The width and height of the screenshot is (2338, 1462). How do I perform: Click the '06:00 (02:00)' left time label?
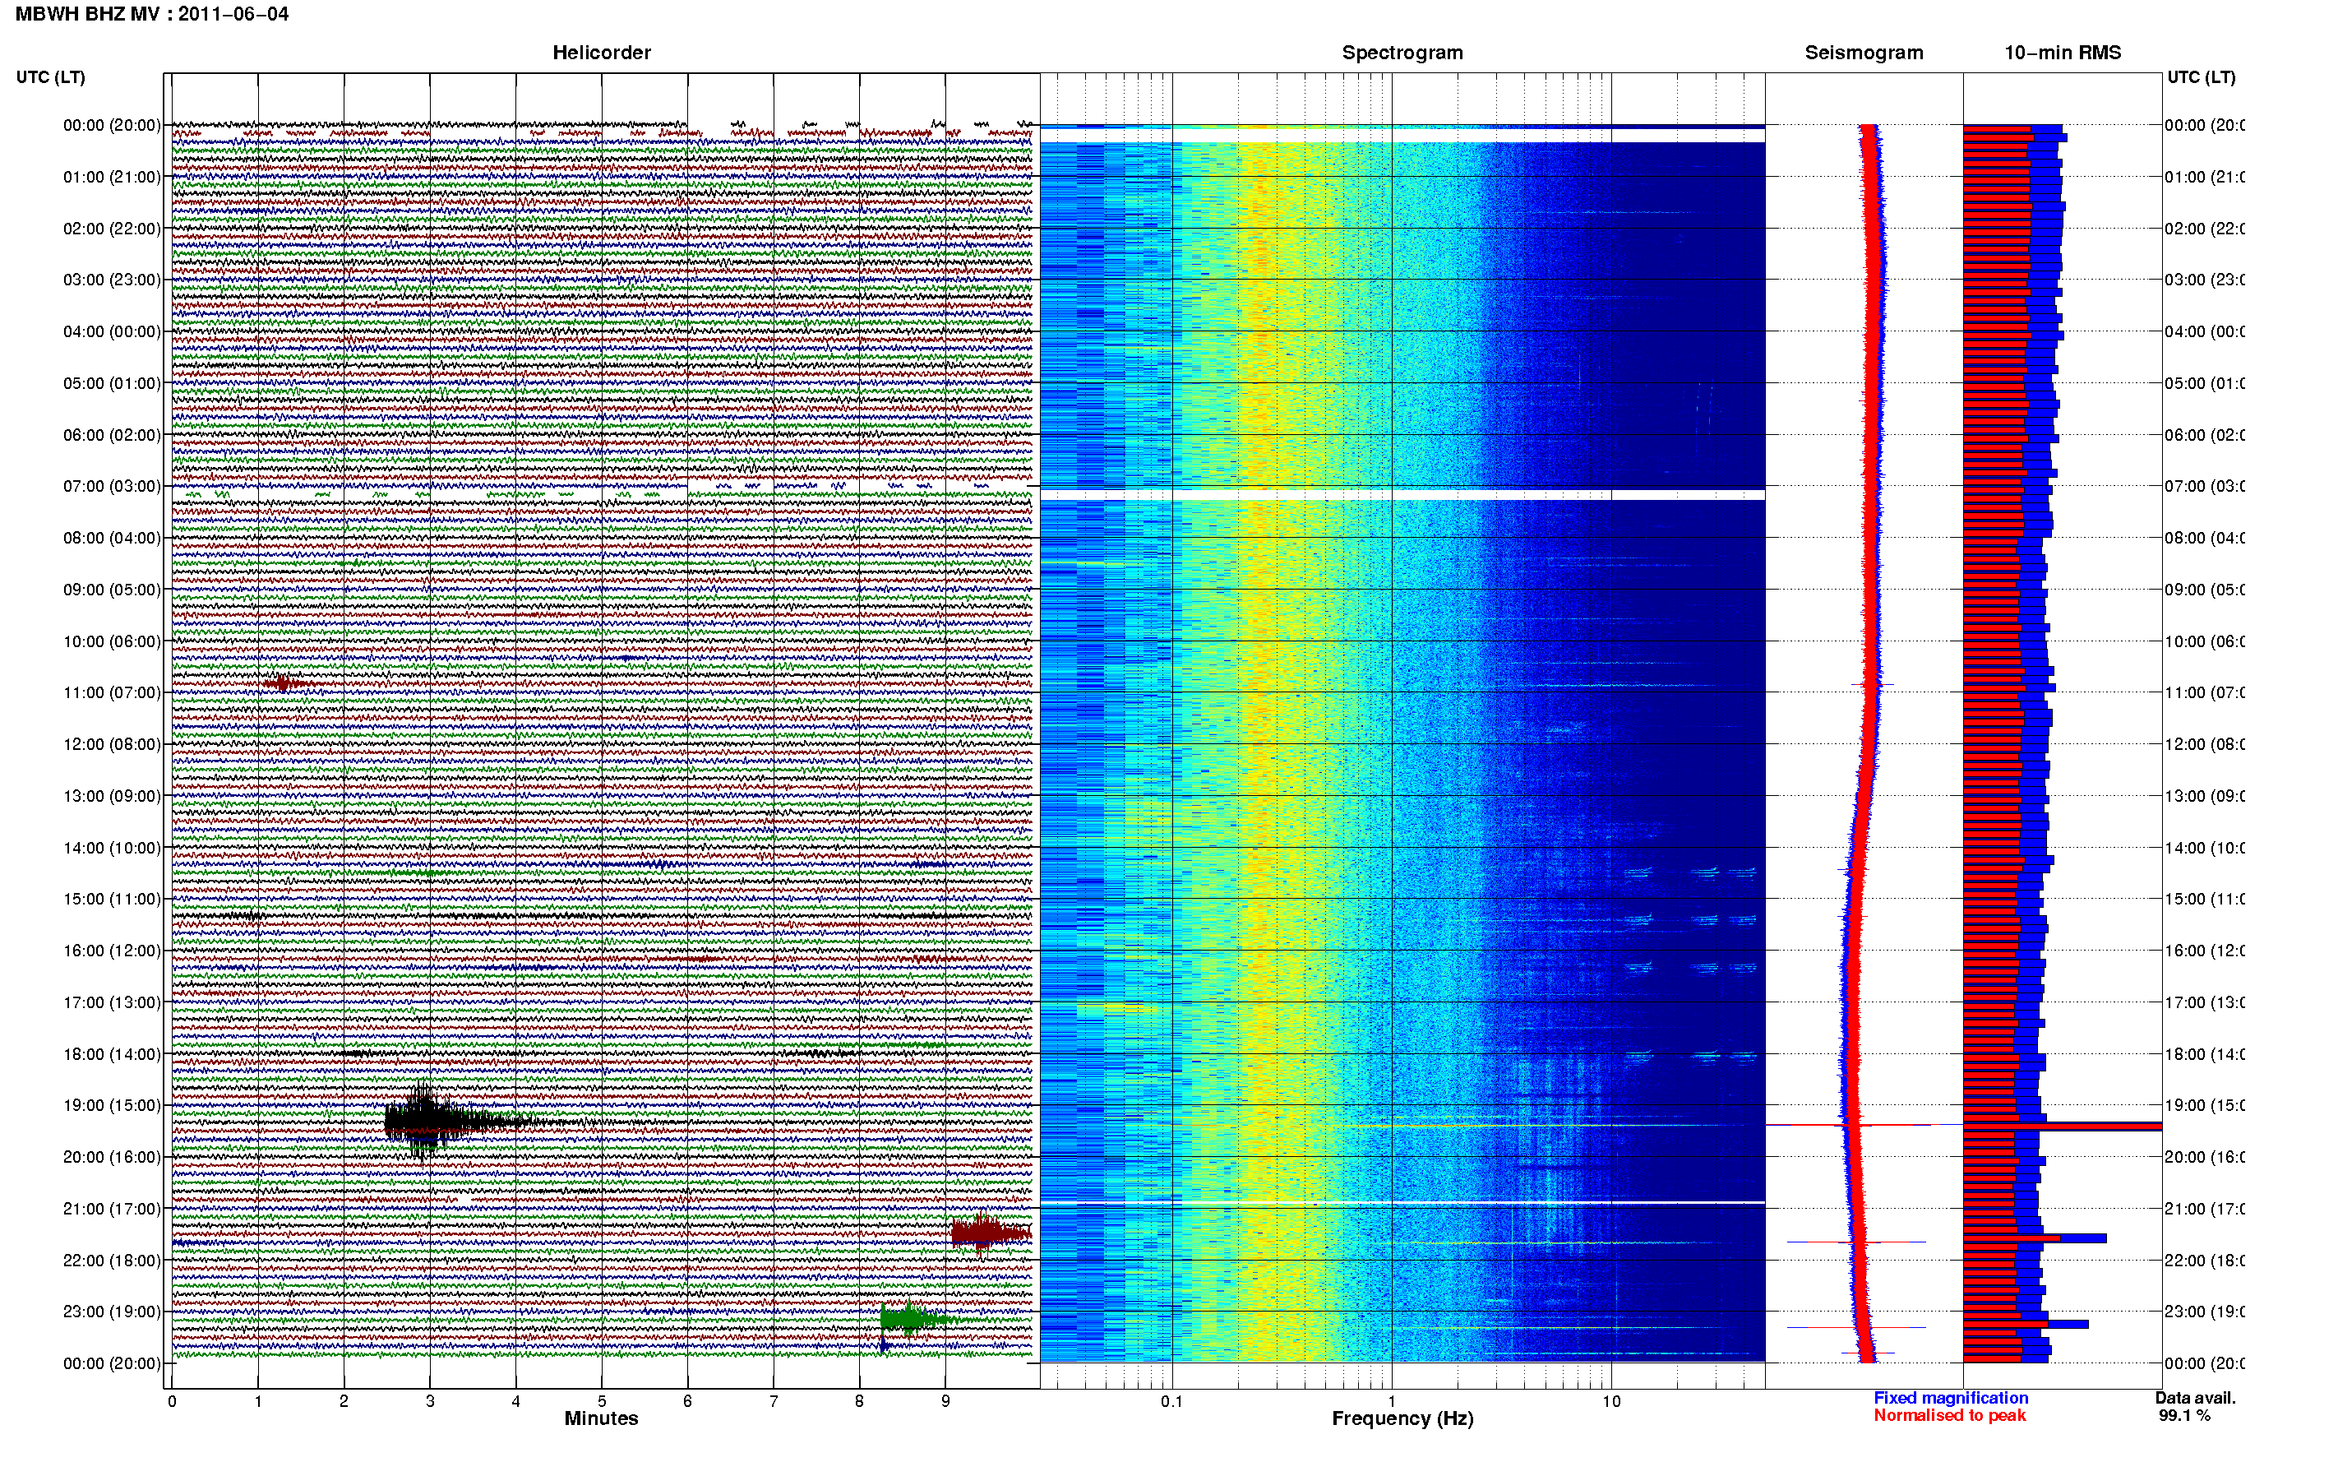[112, 435]
